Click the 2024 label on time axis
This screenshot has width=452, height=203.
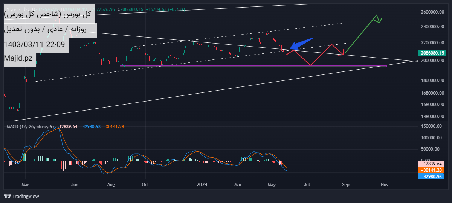[x=202, y=185]
